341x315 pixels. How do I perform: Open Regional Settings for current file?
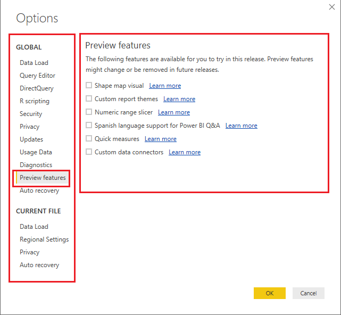click(x=44, y=239)
